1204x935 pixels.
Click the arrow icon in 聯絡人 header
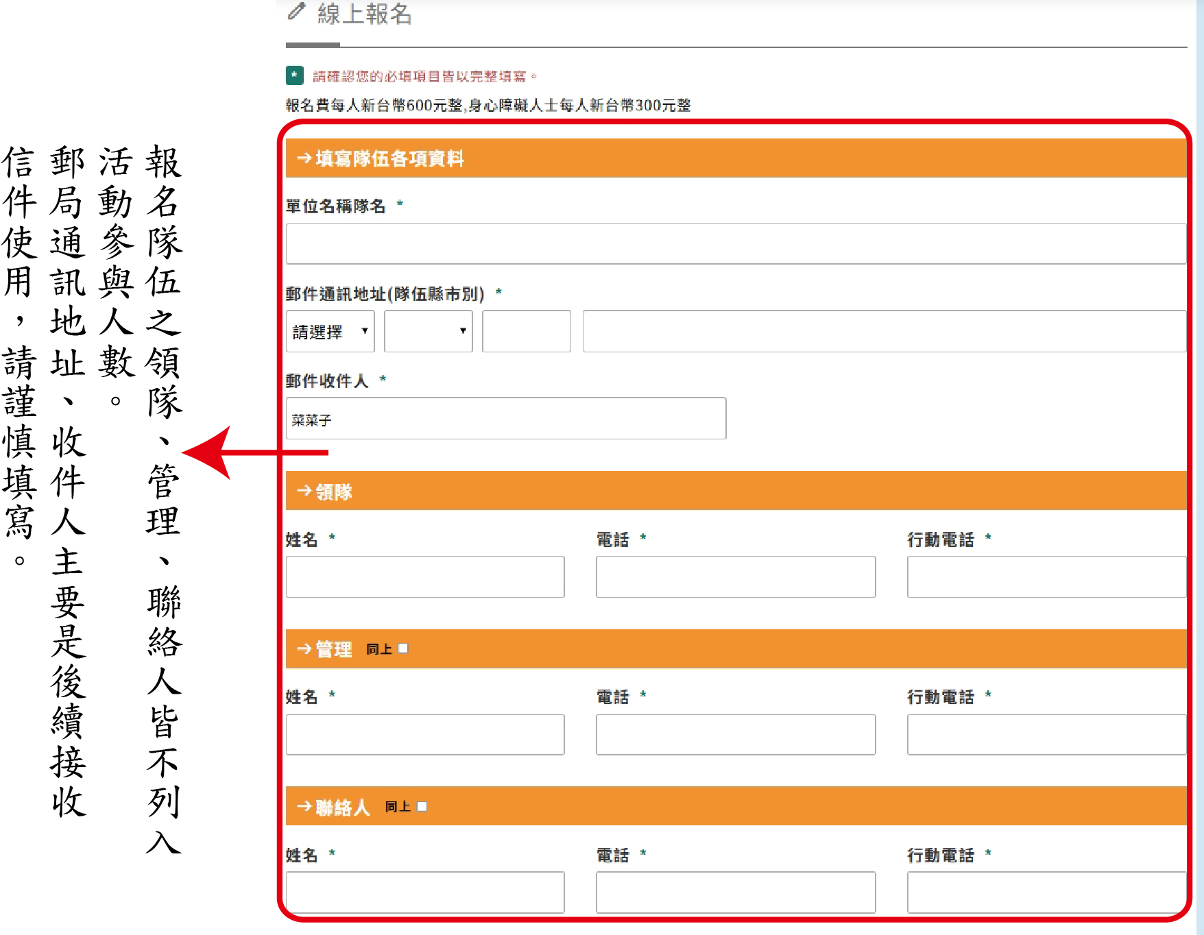tap(304, 806)
